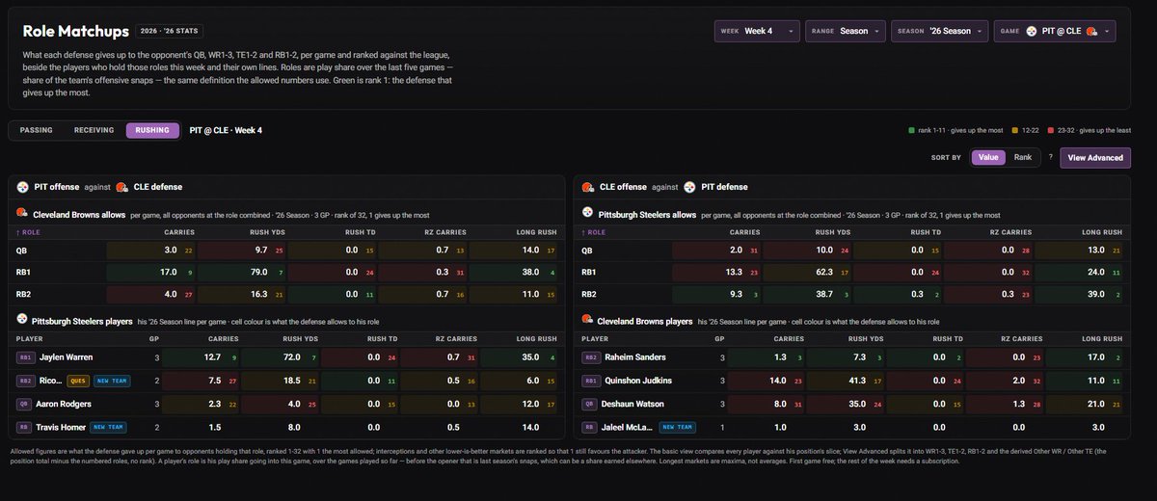Switch sort toggle to Rank

click(1022, 157)
